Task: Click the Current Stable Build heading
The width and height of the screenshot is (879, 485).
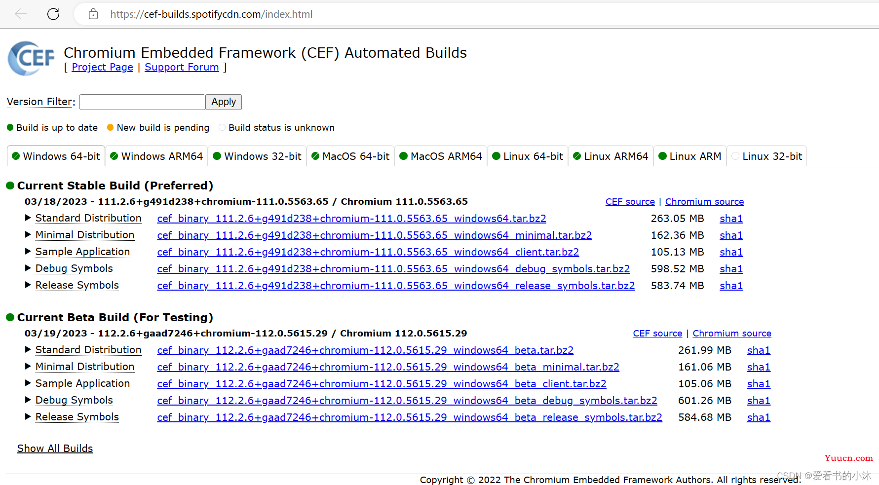Action: coord(115,186)
